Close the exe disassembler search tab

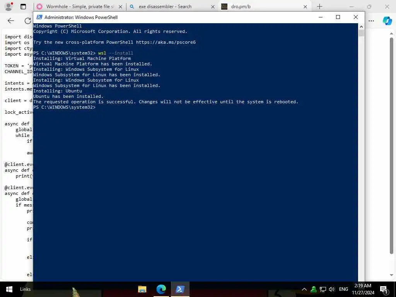pyautogui.click(x=213, y=7)
